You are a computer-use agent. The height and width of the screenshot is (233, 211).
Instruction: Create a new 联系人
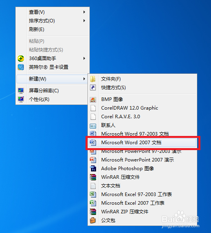(x=142, y=125)
